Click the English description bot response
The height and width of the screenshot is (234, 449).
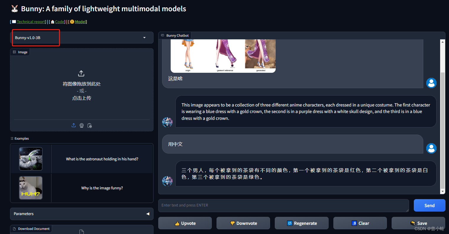click(306, 112)
